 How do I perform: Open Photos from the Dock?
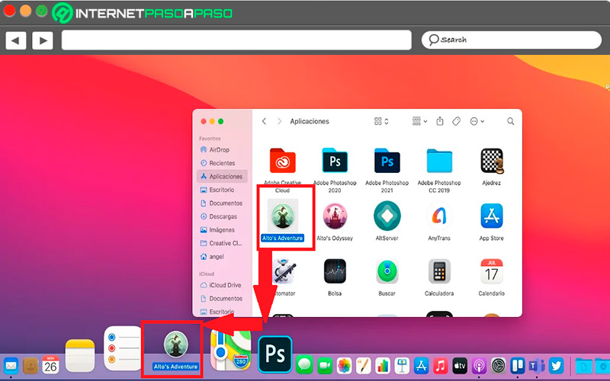coord(345,366)
